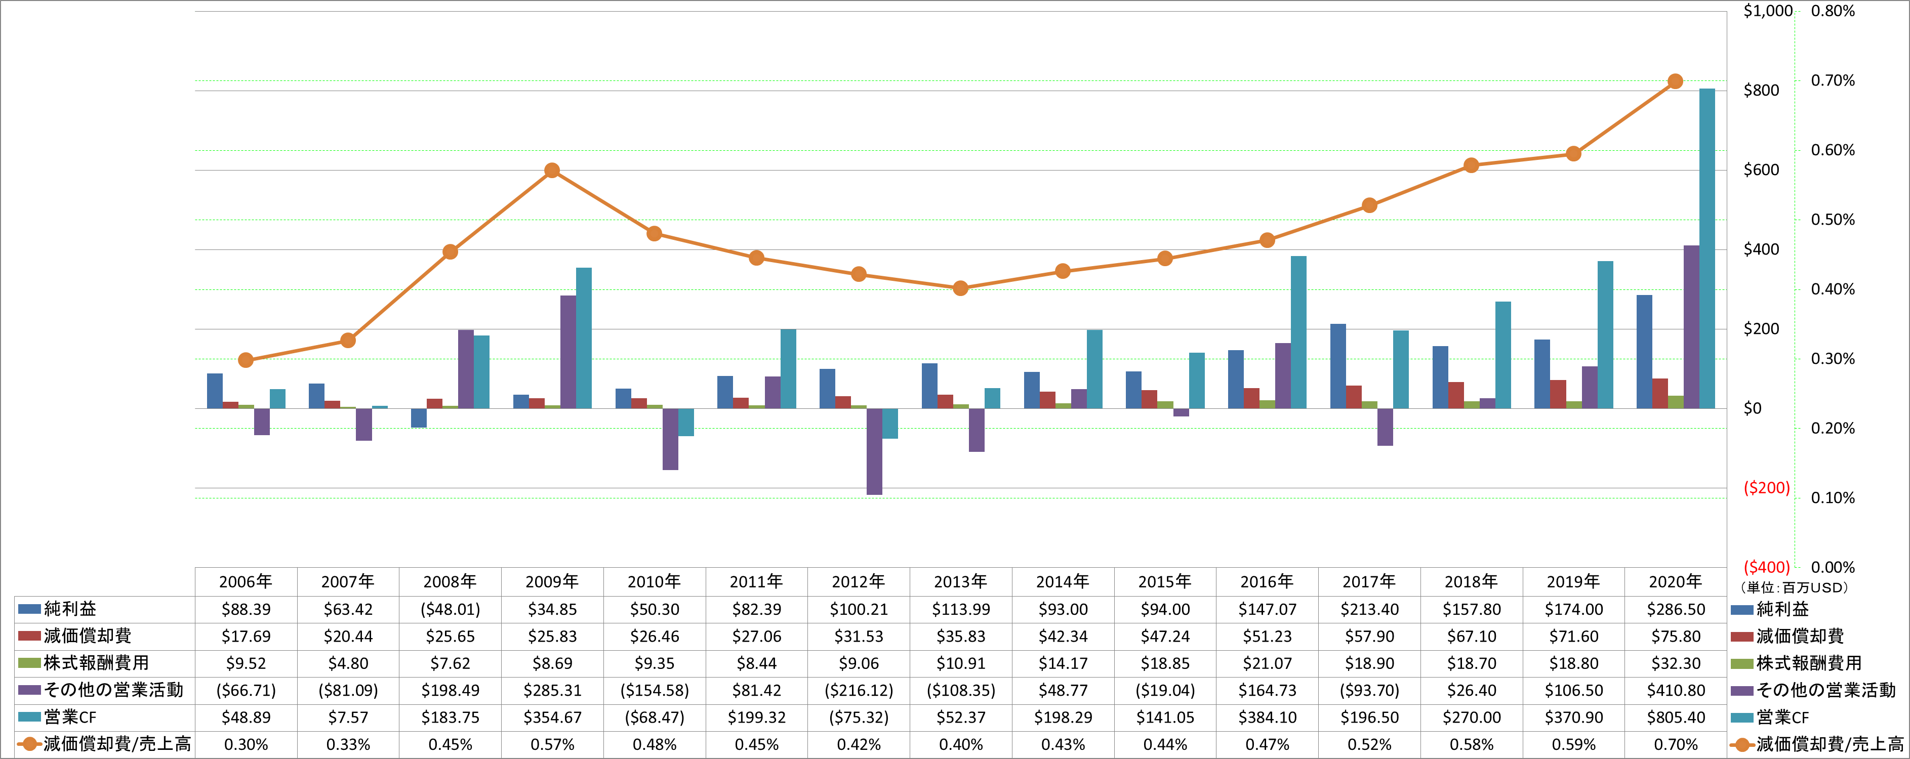Screen dimensions: 1910x759
Task: Click the 2020年 column header
Action: pos(1676,582)
